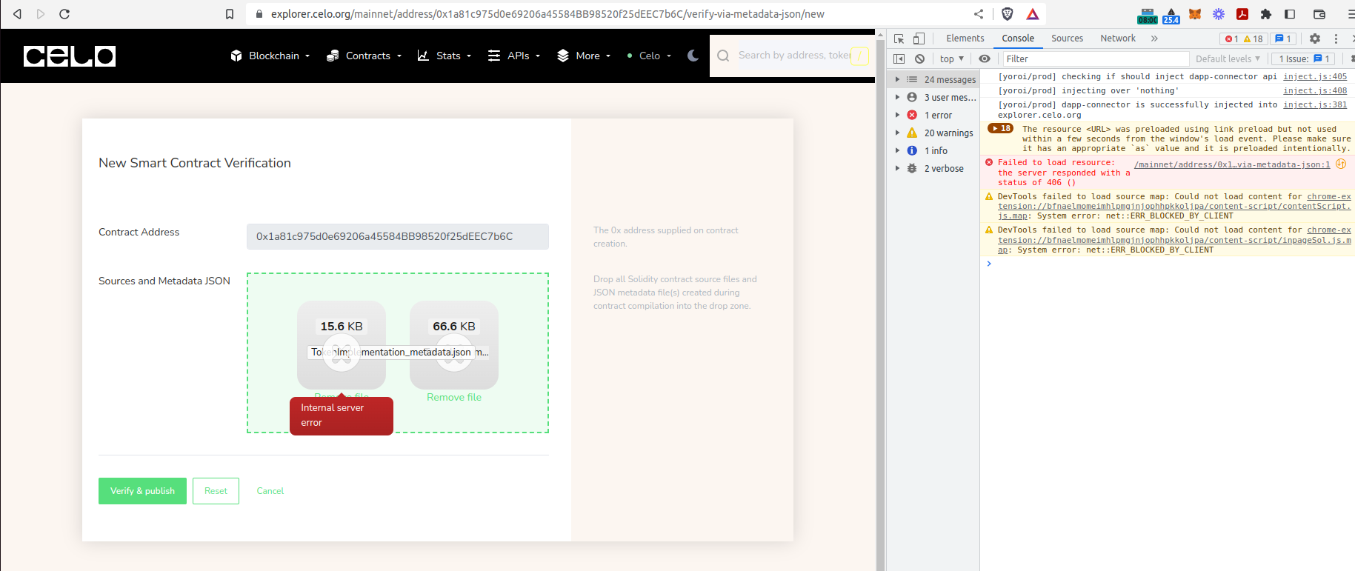Open the browser hamburger menu

(1351, 14)
